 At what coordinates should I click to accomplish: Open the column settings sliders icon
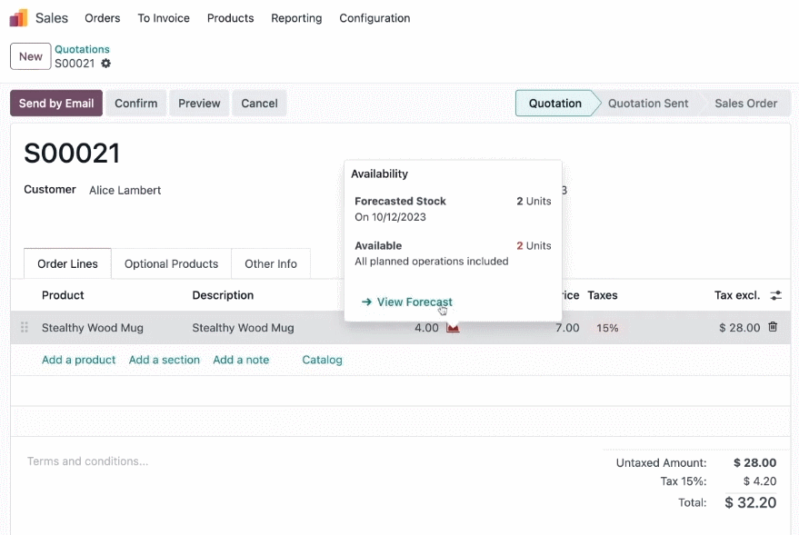[775, 295]
